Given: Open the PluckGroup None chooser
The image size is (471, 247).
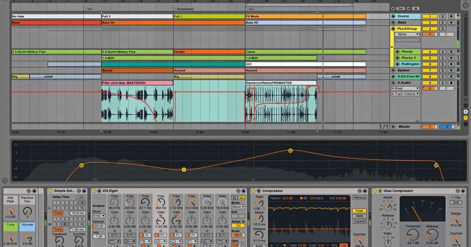Looking at the screenshot, I should coord(407,34).
